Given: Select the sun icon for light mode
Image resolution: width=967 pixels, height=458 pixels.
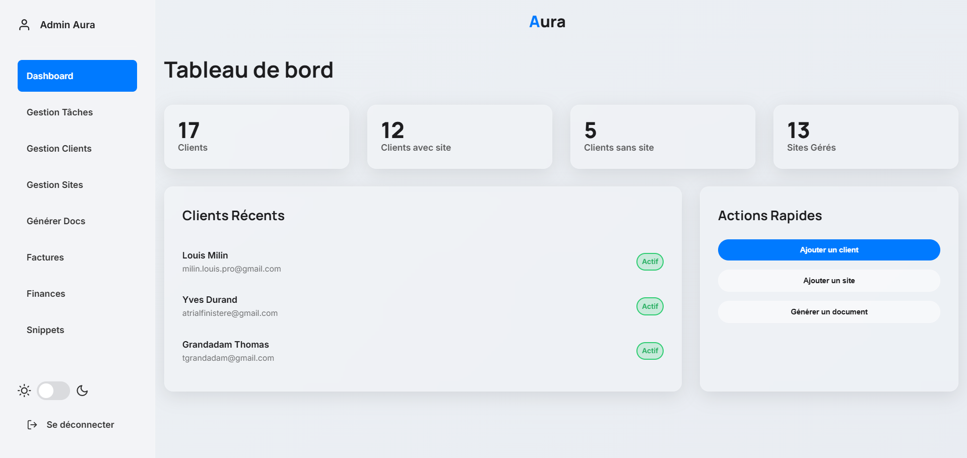Looking at the screenshot, I should 24,390.
